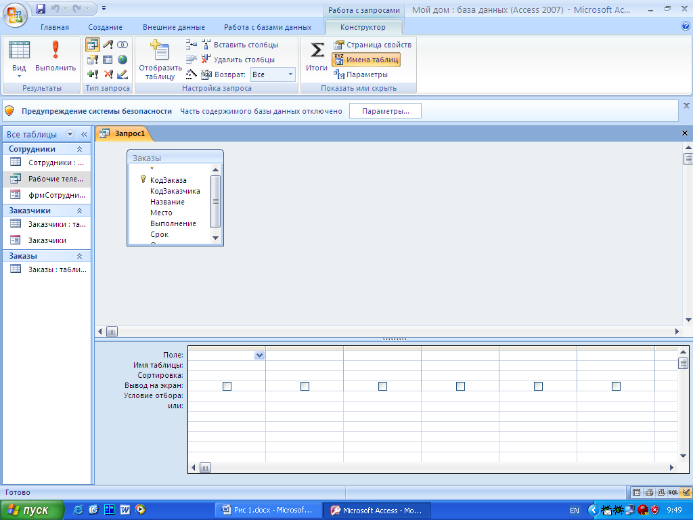The height and width of the screenshot is (520, 693).
Task: Select Выполнение field in Заказы table
Action: 173,223
